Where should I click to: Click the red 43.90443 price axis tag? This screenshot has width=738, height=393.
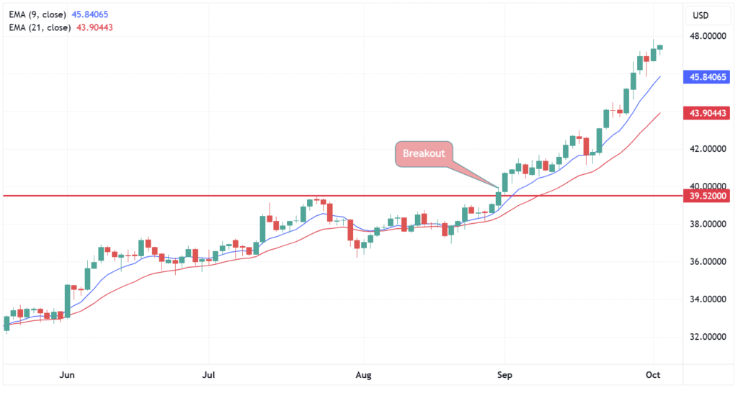point(706,113)
